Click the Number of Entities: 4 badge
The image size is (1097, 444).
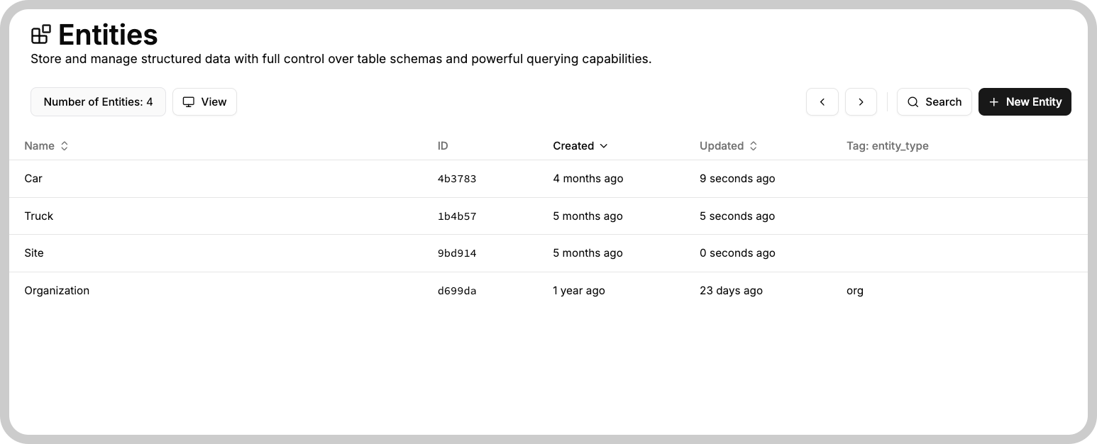tap(98, 102)
